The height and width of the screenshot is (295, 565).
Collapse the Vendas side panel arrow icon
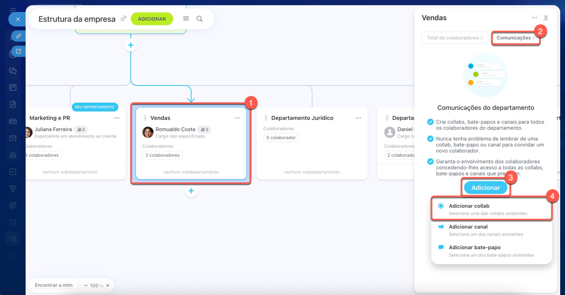tap(546, 18)
